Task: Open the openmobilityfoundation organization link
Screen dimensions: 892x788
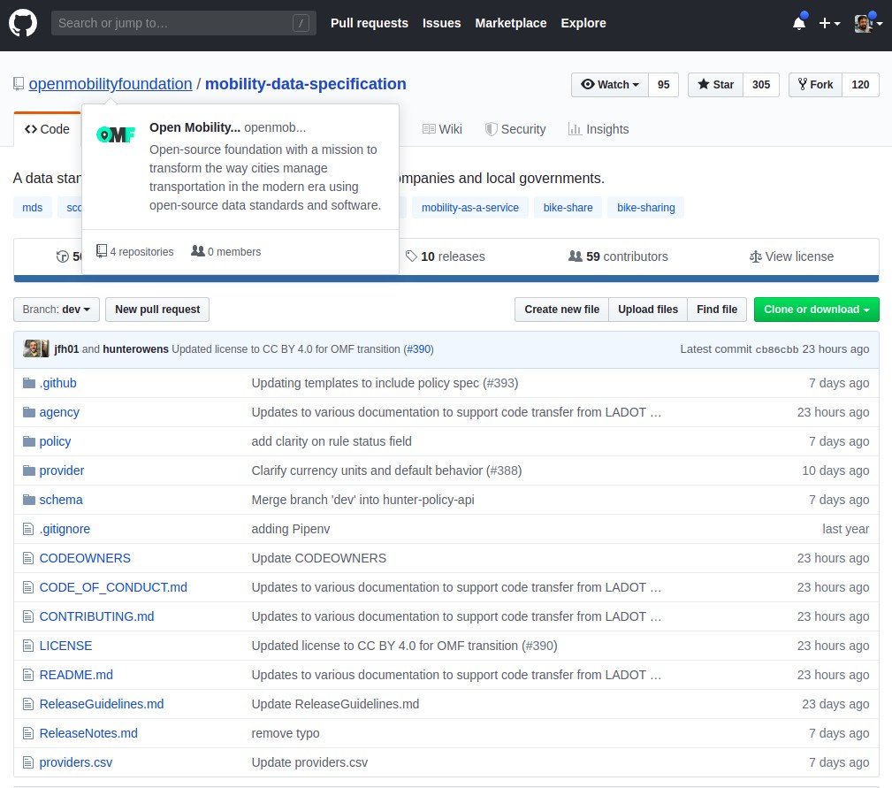Action: 111,84
